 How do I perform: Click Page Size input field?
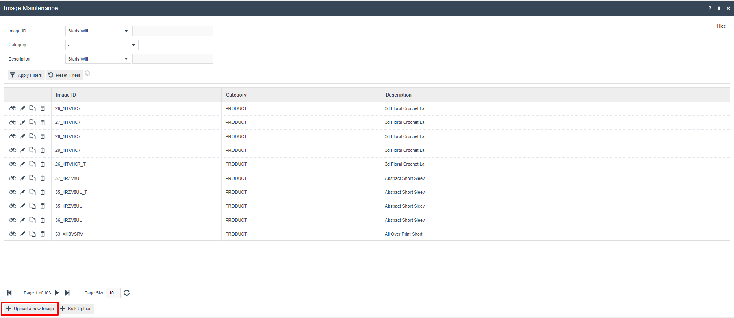(x=113, y=293)
